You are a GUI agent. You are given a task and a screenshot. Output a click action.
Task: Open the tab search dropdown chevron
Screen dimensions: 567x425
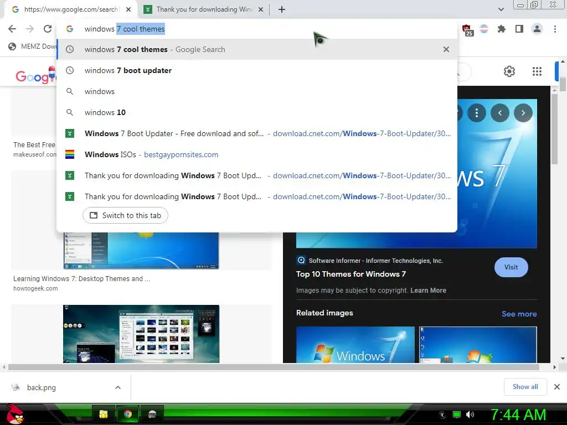(501, 9)
